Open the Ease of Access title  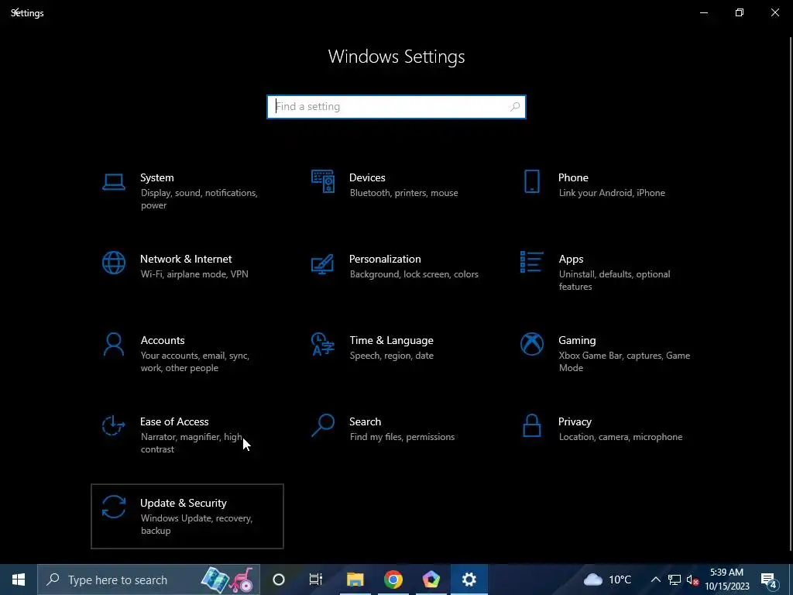pos(174,421)
